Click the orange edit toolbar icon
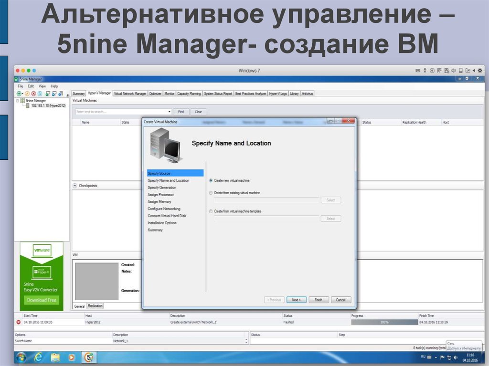 [27, 94]
